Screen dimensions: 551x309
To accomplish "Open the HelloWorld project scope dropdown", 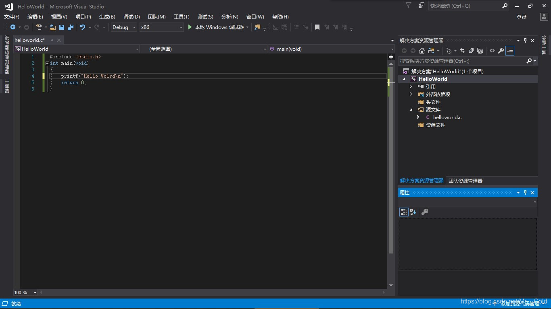I will pos(77,49).
